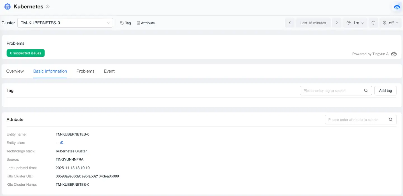This screenshot has width=403, height=196.
Task: Click the Add tag button
Action: 385,90
